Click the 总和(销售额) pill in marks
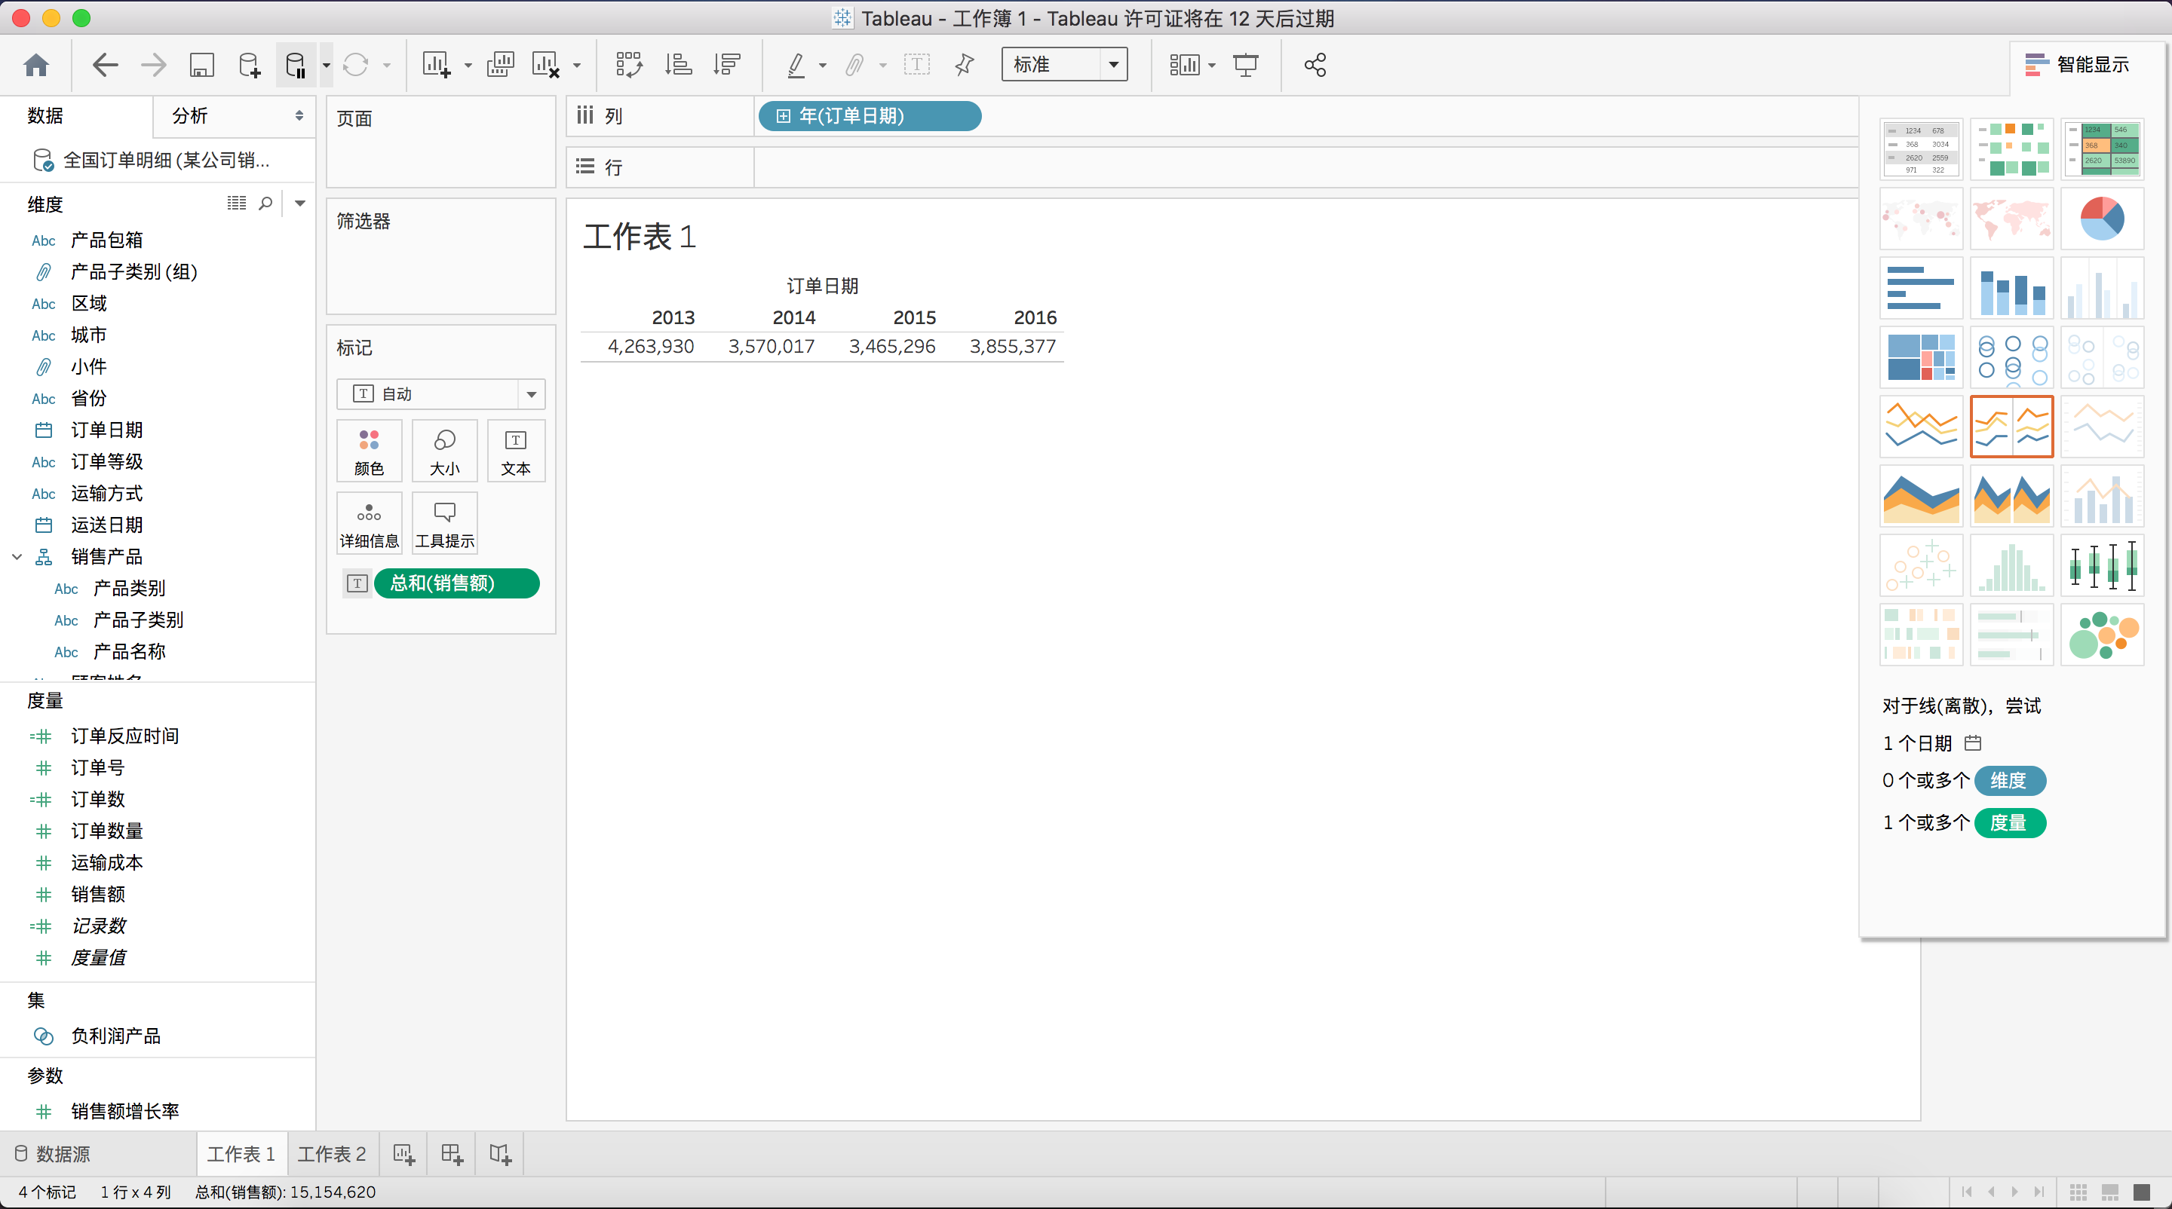The height and width of the screenshot is (1209, 2172). click(456, 583)
